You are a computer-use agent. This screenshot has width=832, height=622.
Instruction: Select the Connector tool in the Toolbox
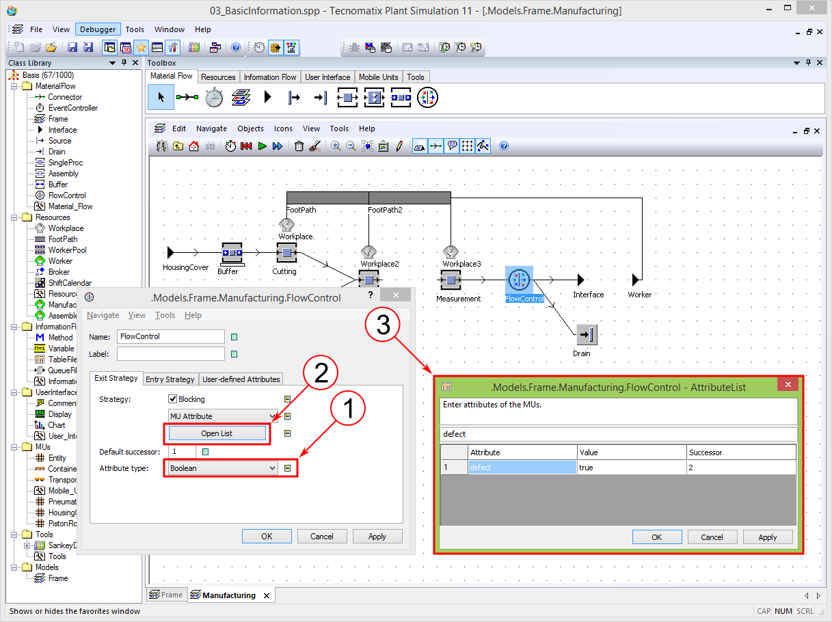coord(187,98)
